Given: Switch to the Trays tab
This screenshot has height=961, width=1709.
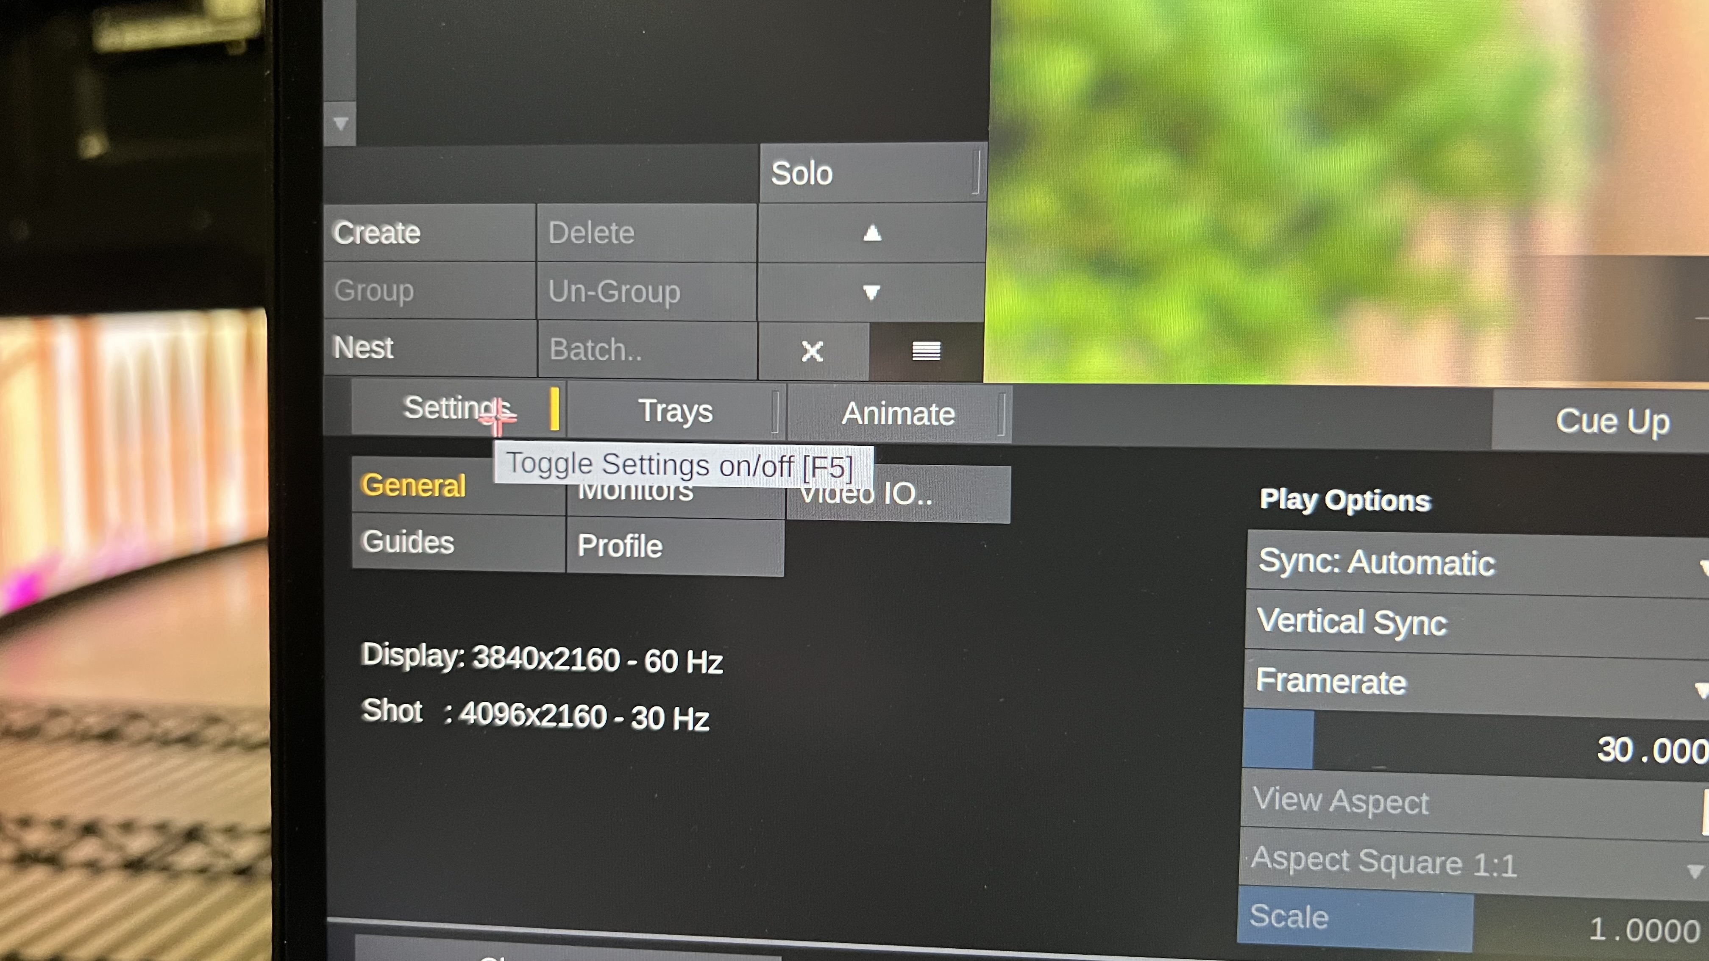Looking at the screenshot, I should [675, 411].
